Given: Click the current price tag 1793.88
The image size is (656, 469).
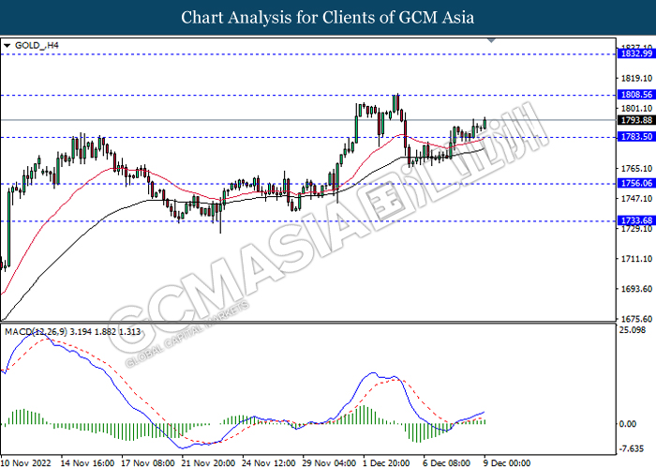Looking at the screenshot, I should (x=636, y=120).
